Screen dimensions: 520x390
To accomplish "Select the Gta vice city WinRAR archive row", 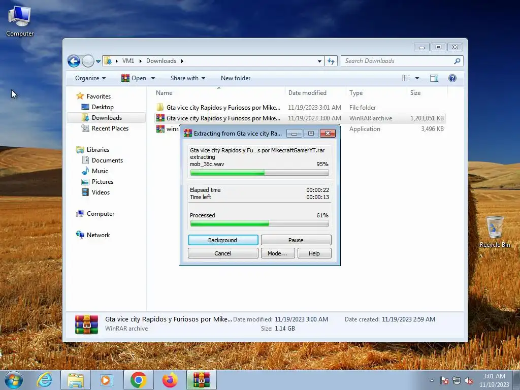I will (x=300, y=118).
